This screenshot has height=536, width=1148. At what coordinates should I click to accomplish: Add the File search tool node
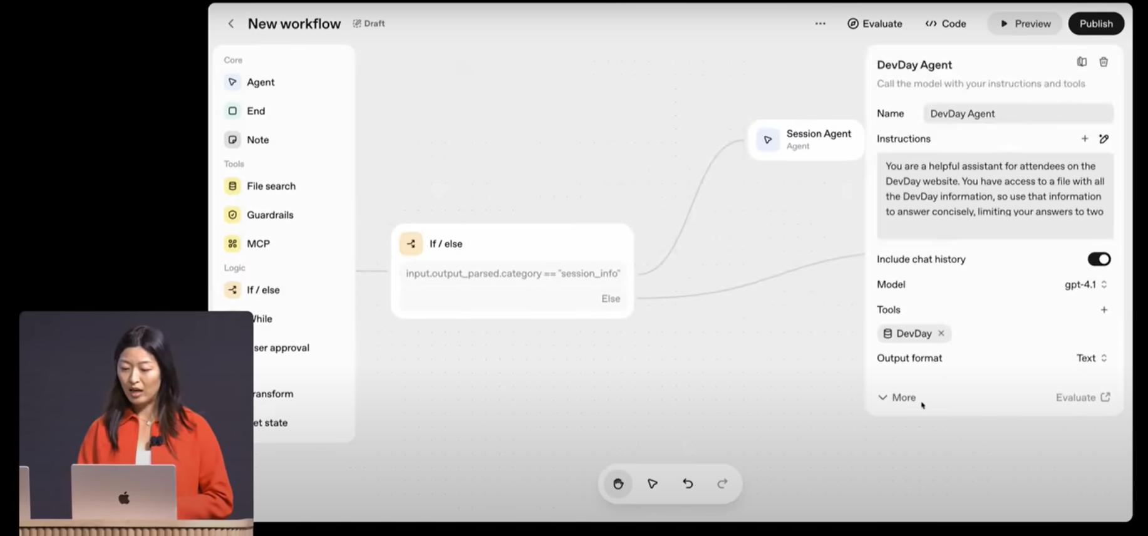pyautogui.click(x=271, y=186)
